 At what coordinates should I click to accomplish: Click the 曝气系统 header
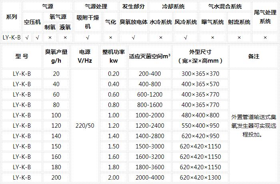click(212, 22)
